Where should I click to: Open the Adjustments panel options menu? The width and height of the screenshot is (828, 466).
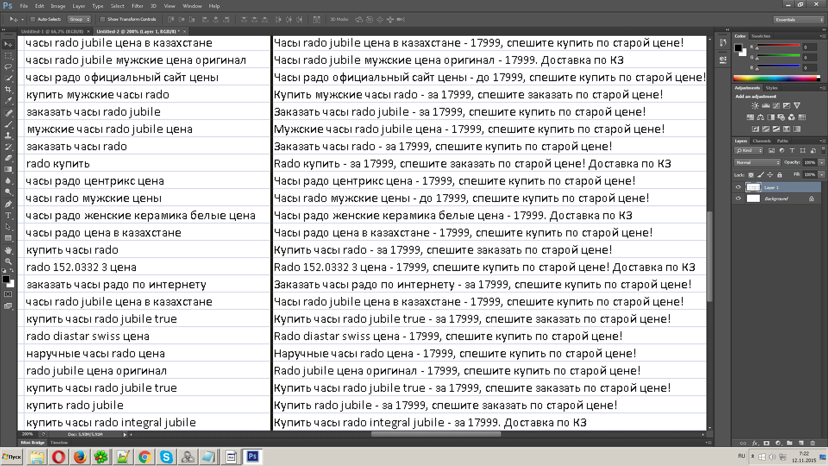(x=823, y=88)
